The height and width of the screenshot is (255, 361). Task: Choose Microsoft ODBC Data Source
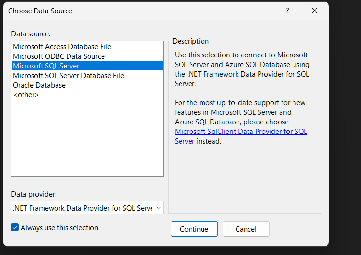click(59, 56)
